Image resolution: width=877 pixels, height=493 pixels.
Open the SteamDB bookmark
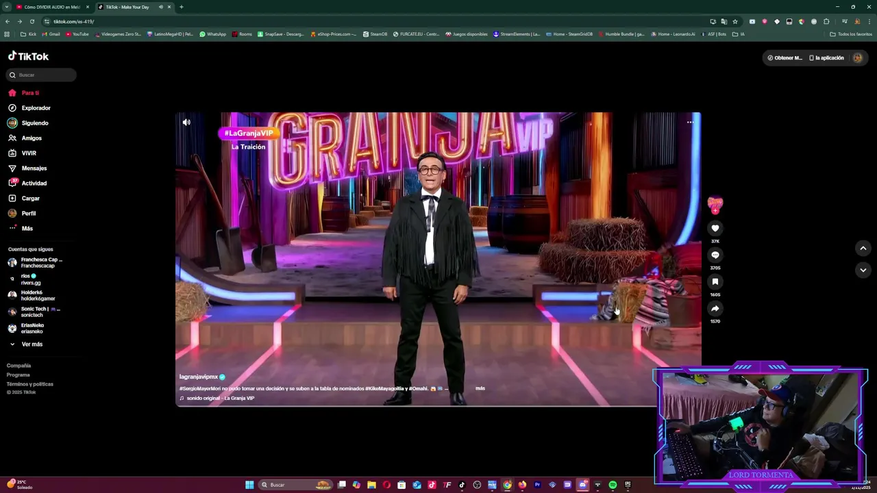[x=375, y=34]
